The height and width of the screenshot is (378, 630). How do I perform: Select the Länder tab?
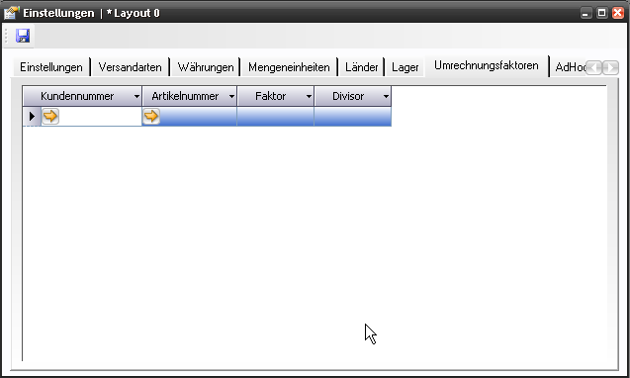tap(361, 67)
